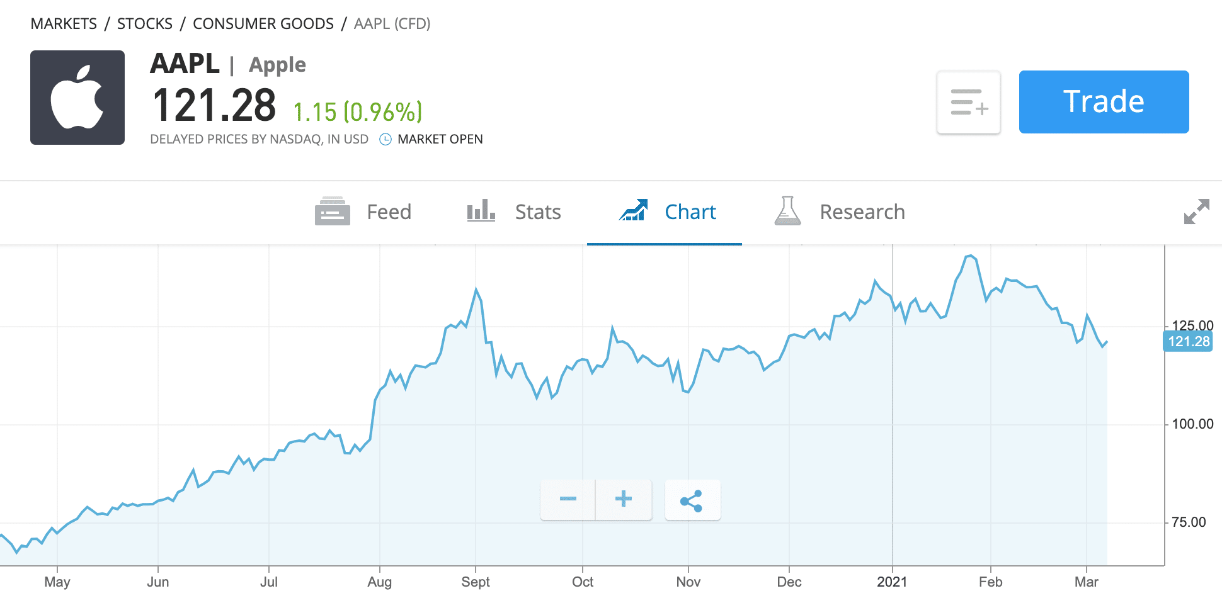Viewport: 1222px width, 603px height.
Task: Click the Sept label on time axis
Action: coord(476,582)
